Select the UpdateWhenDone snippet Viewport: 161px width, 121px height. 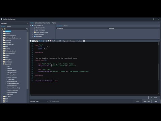pyautogui.click(x=12, y=81)
